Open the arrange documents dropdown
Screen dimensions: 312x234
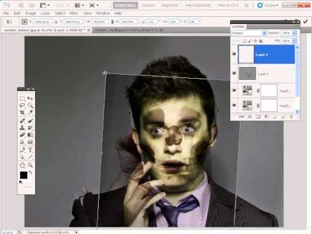(x=79, y=5)
